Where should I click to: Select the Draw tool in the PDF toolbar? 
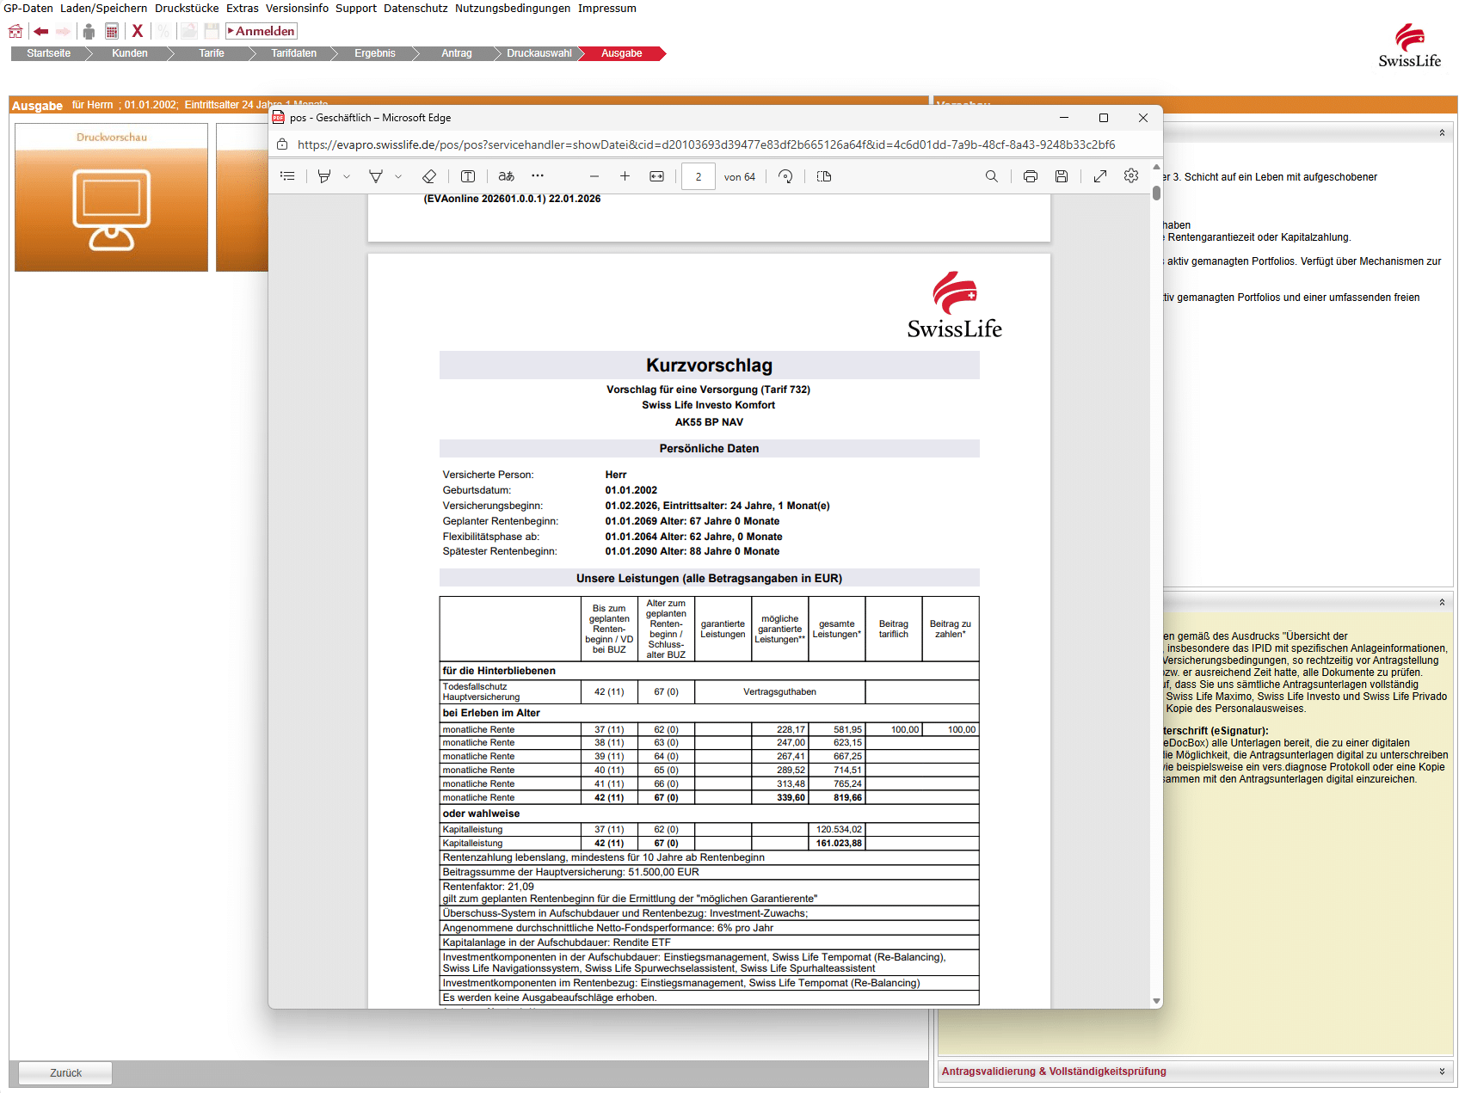(324, 176)
